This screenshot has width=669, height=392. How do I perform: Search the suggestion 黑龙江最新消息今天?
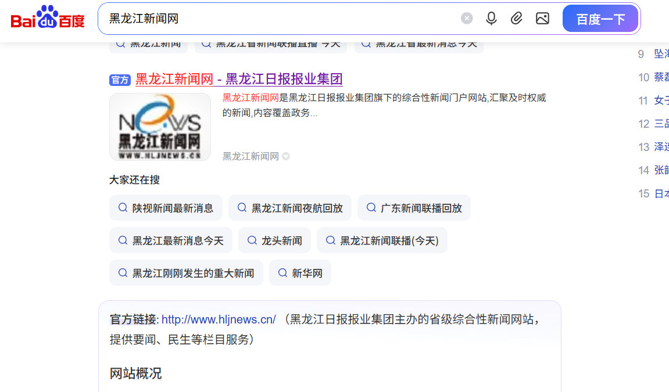(x=171, y=240)
